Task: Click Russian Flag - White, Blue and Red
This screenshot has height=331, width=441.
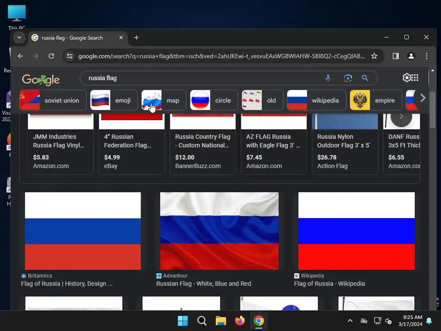Action: [204, 284]
